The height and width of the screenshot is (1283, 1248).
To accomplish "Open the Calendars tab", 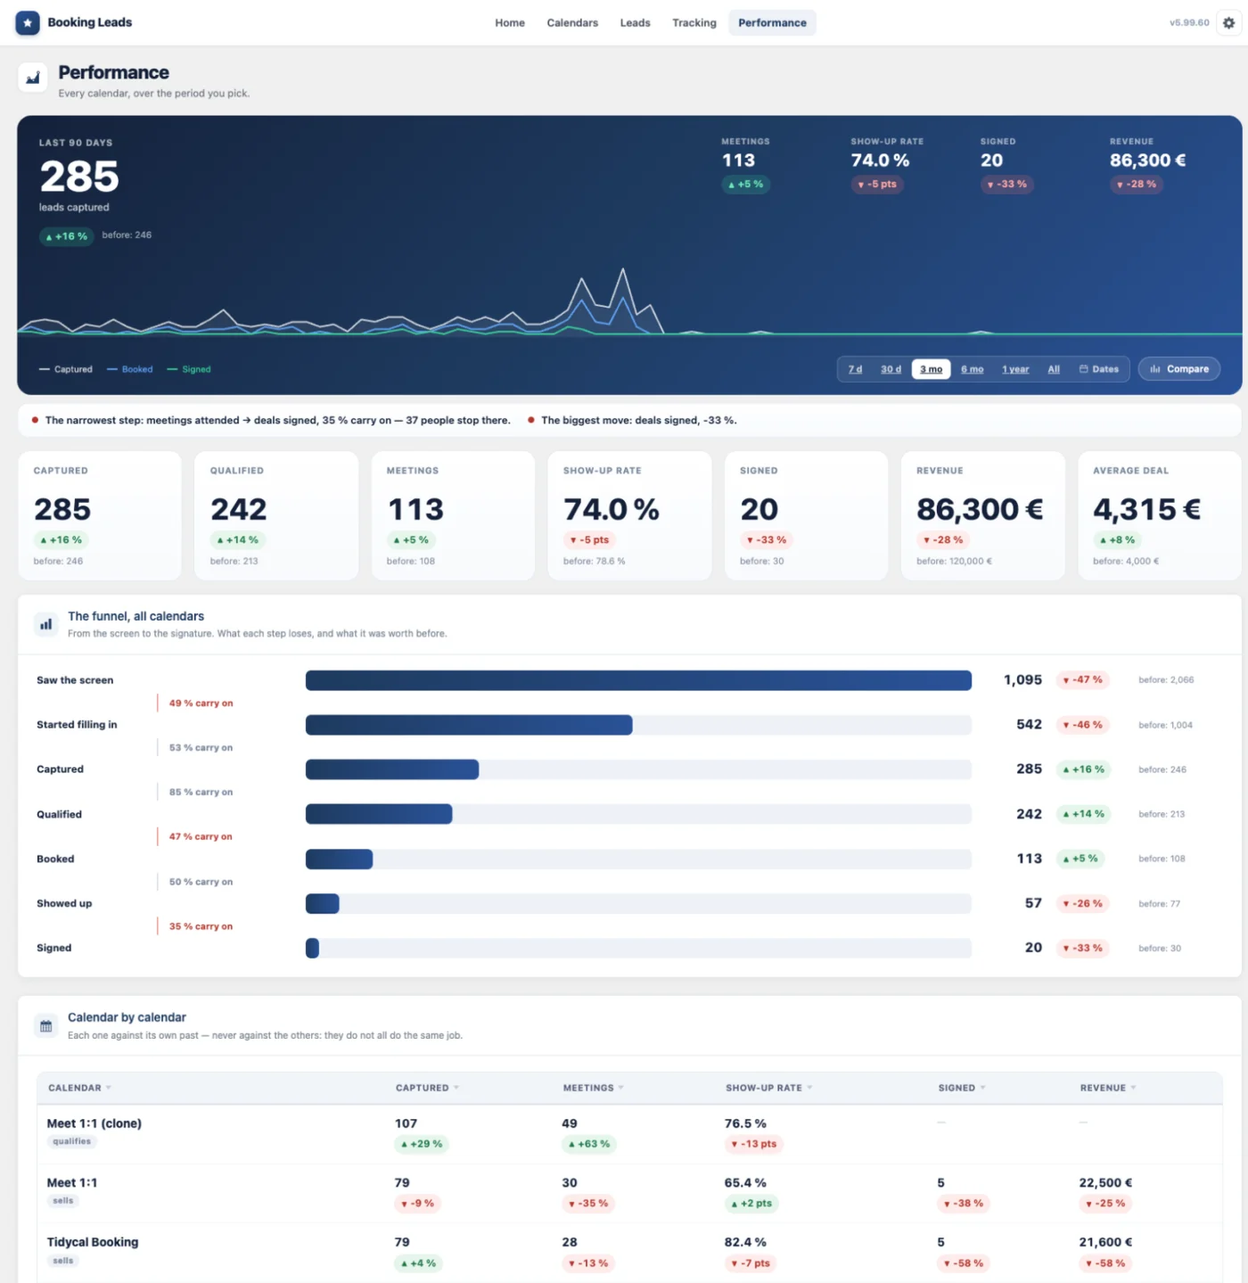I will coord(572,23).
